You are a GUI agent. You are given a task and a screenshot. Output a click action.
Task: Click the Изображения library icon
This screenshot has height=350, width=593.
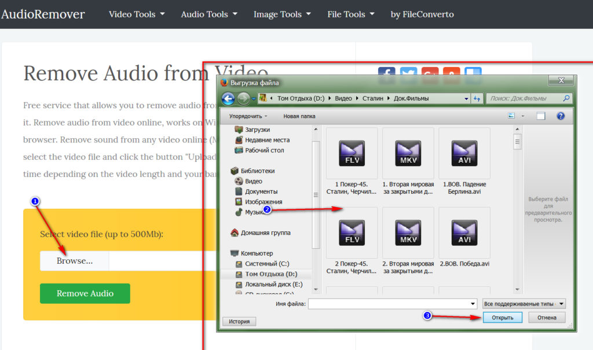point(239,202)
